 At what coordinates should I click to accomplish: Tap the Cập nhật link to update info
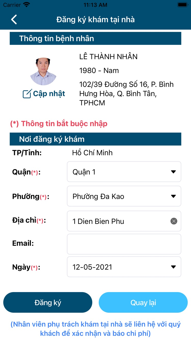(x=50, y=94)
